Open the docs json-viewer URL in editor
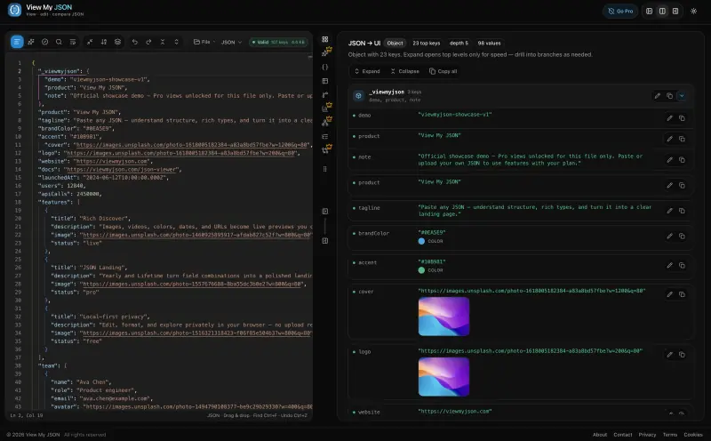 click(121, 169)
